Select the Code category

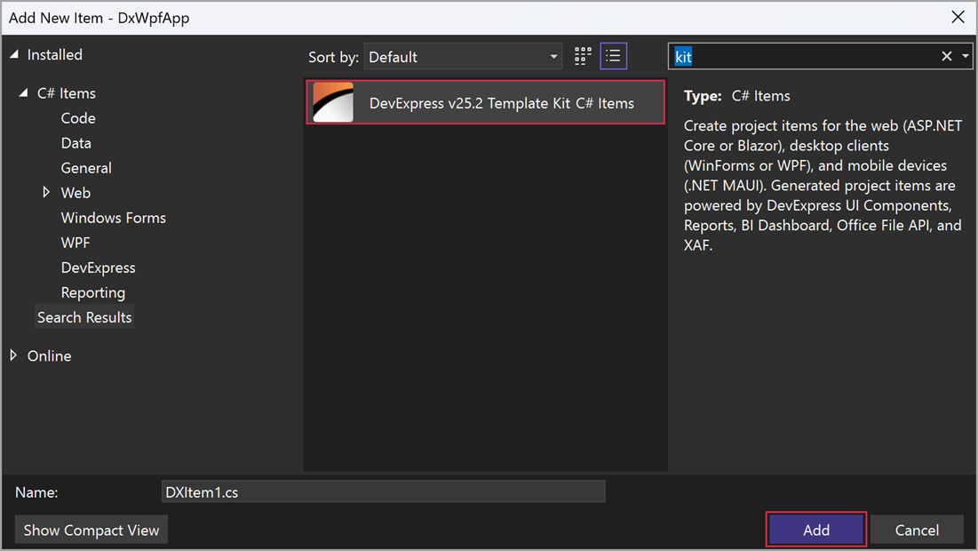pyautogui.click(x=78, y=117)
